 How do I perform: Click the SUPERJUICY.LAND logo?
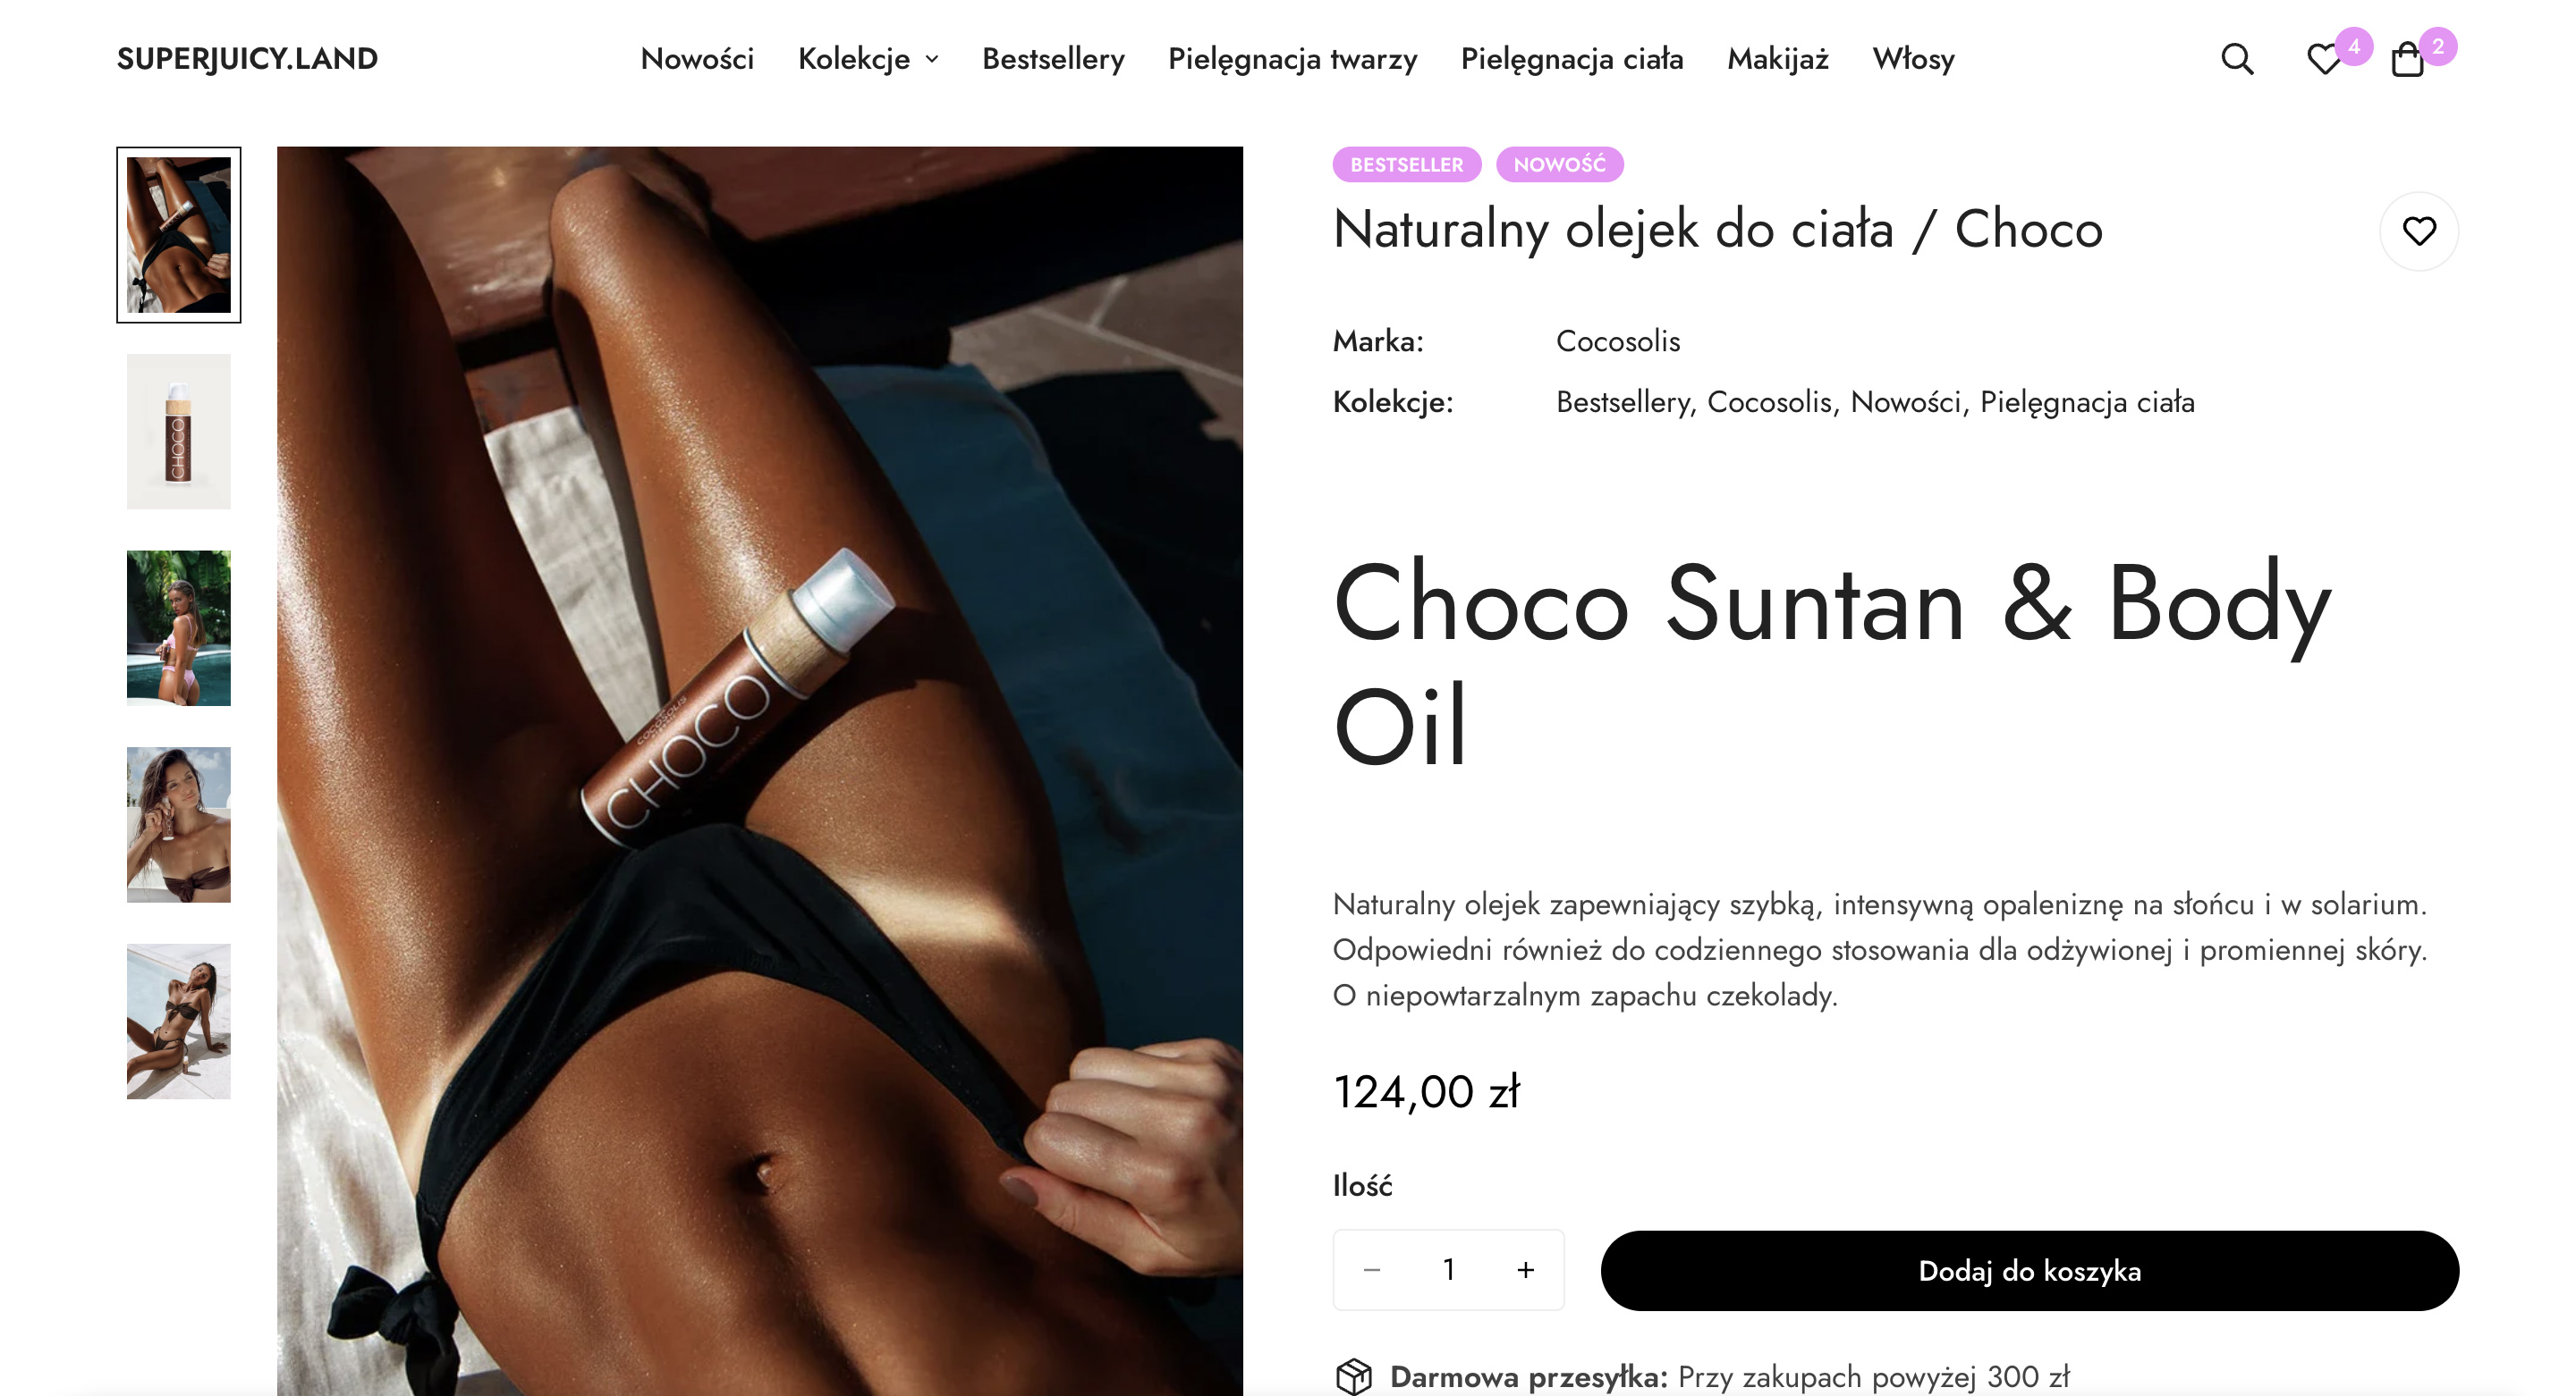pyautogui.click(x=247, y=59)
